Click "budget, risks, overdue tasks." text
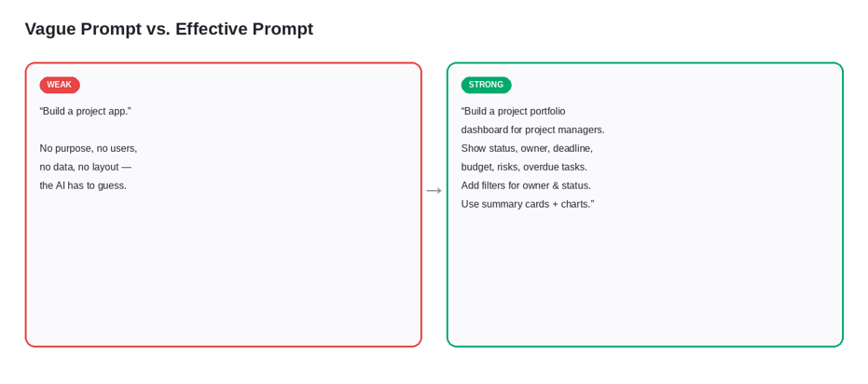Viewport: 868px width, 384px height. 524,167
